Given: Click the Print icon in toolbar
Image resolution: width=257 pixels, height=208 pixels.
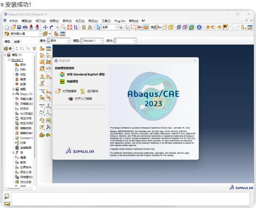Looking at the screenshot, I should (25, 27).
